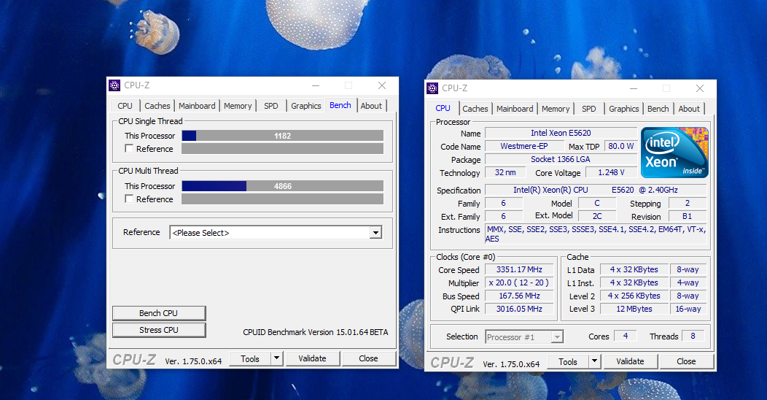
Task: Click QPI Link value 3016.05 MHz
Action: [x=519, y=309]
